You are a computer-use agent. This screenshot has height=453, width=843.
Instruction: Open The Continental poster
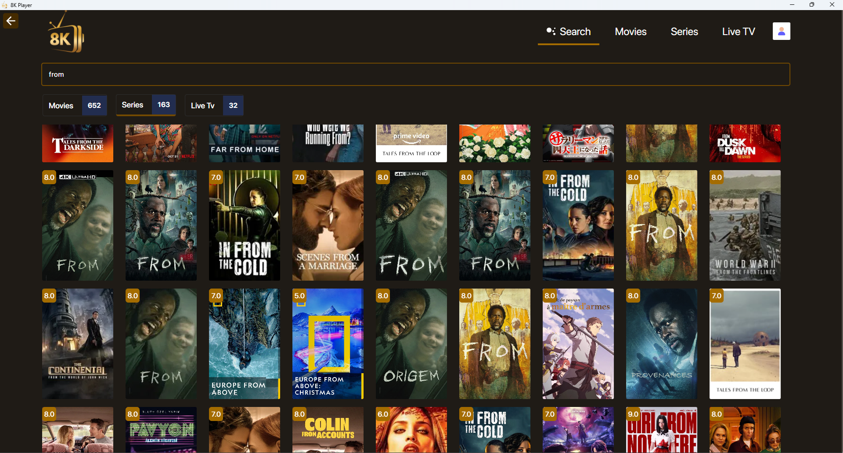[78, 344]
